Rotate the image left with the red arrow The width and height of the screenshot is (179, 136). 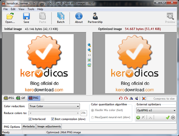pyautogui.click(x=121, y=98)
